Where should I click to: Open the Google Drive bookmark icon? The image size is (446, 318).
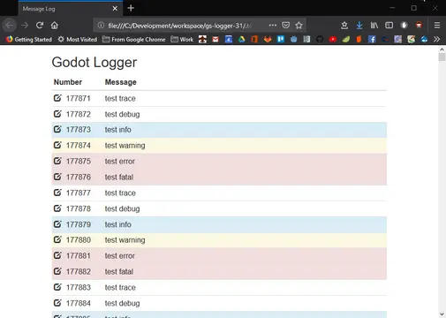click(241, 39)
